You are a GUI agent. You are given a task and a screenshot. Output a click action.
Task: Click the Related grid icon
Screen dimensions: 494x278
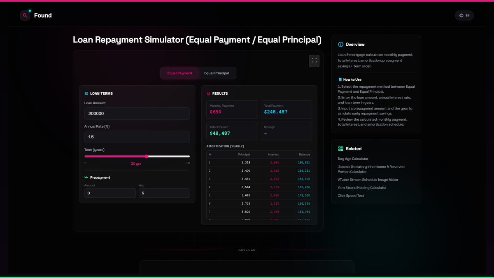tap(340, 149)
